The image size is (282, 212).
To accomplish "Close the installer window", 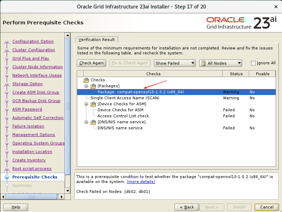I will point(276,7).
